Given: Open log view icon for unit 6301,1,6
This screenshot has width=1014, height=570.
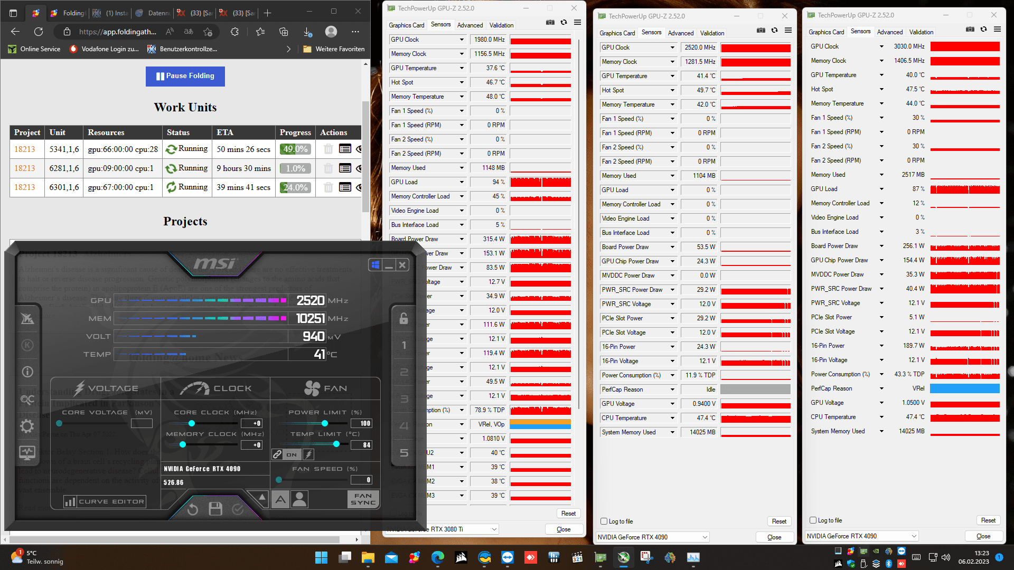Looking at the screenshot, I should pos(345,187).
